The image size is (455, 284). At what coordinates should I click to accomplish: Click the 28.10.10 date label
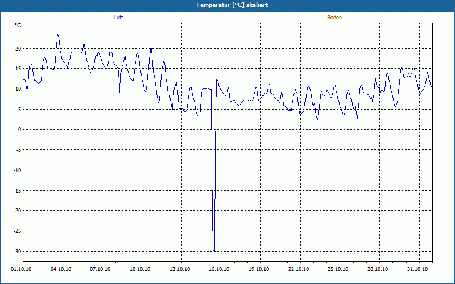click(378, 269)
